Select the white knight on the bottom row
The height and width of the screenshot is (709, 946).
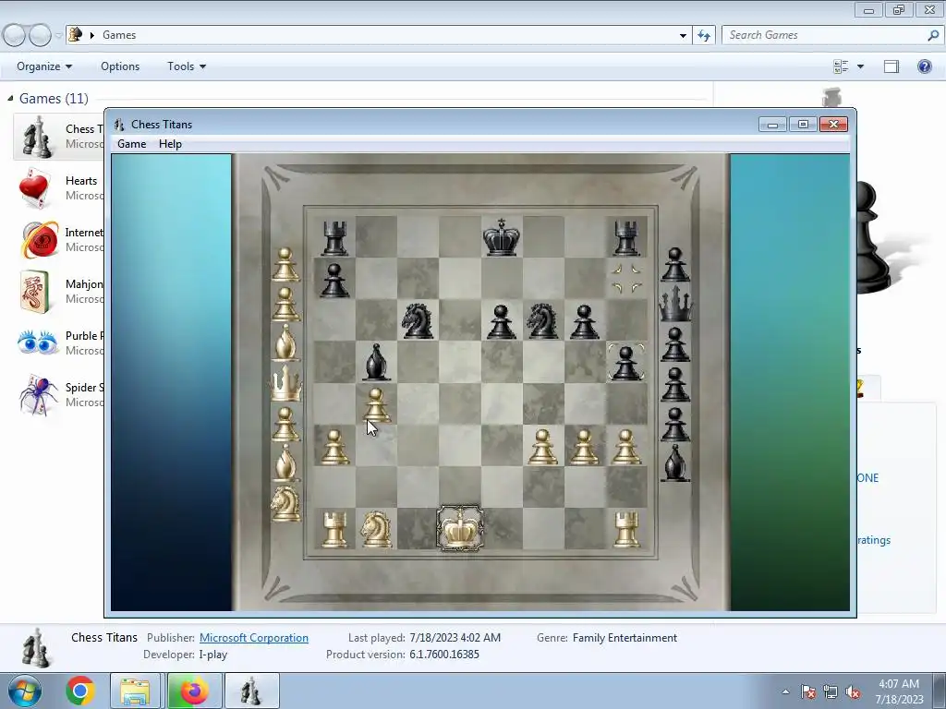pos(376,529)
